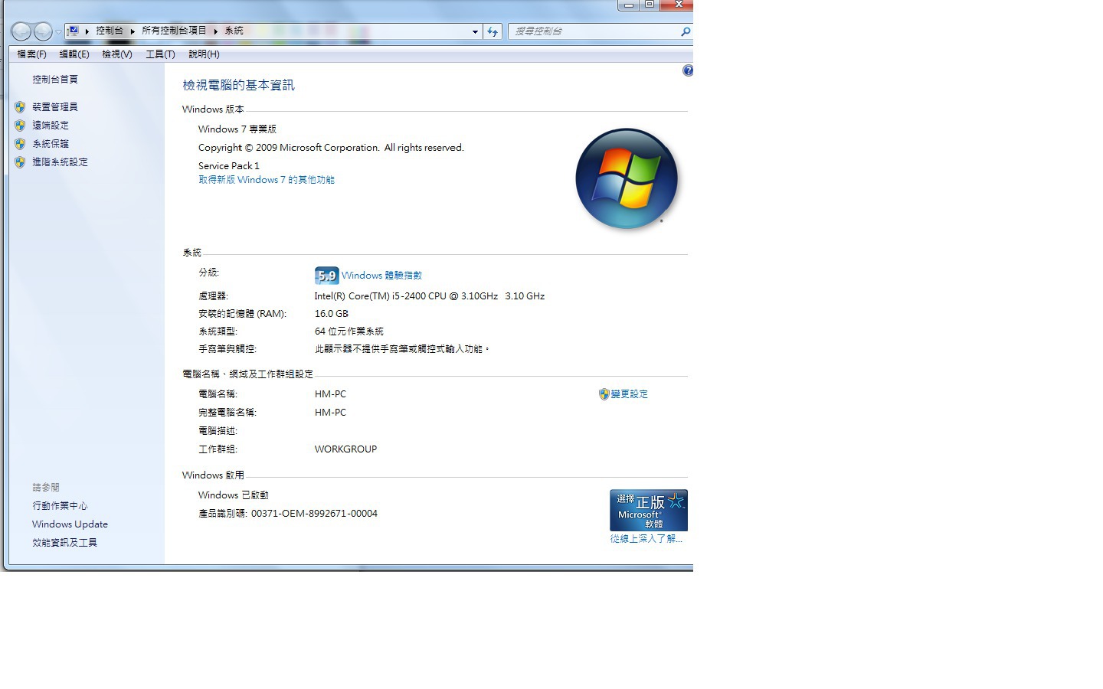
Task: Click 取得新版 Windows 7 的其他功能 link
Action: click(x=267, y=180)
